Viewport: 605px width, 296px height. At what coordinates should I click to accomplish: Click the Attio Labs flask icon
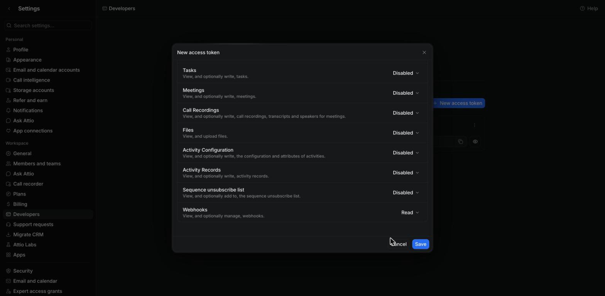tap(8, 245)
